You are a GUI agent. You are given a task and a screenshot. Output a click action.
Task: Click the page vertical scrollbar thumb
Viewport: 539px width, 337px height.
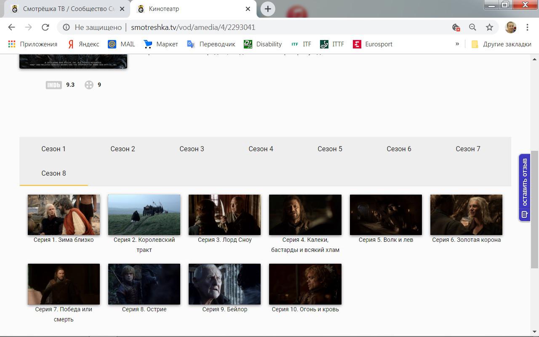(x=534, y=209)
